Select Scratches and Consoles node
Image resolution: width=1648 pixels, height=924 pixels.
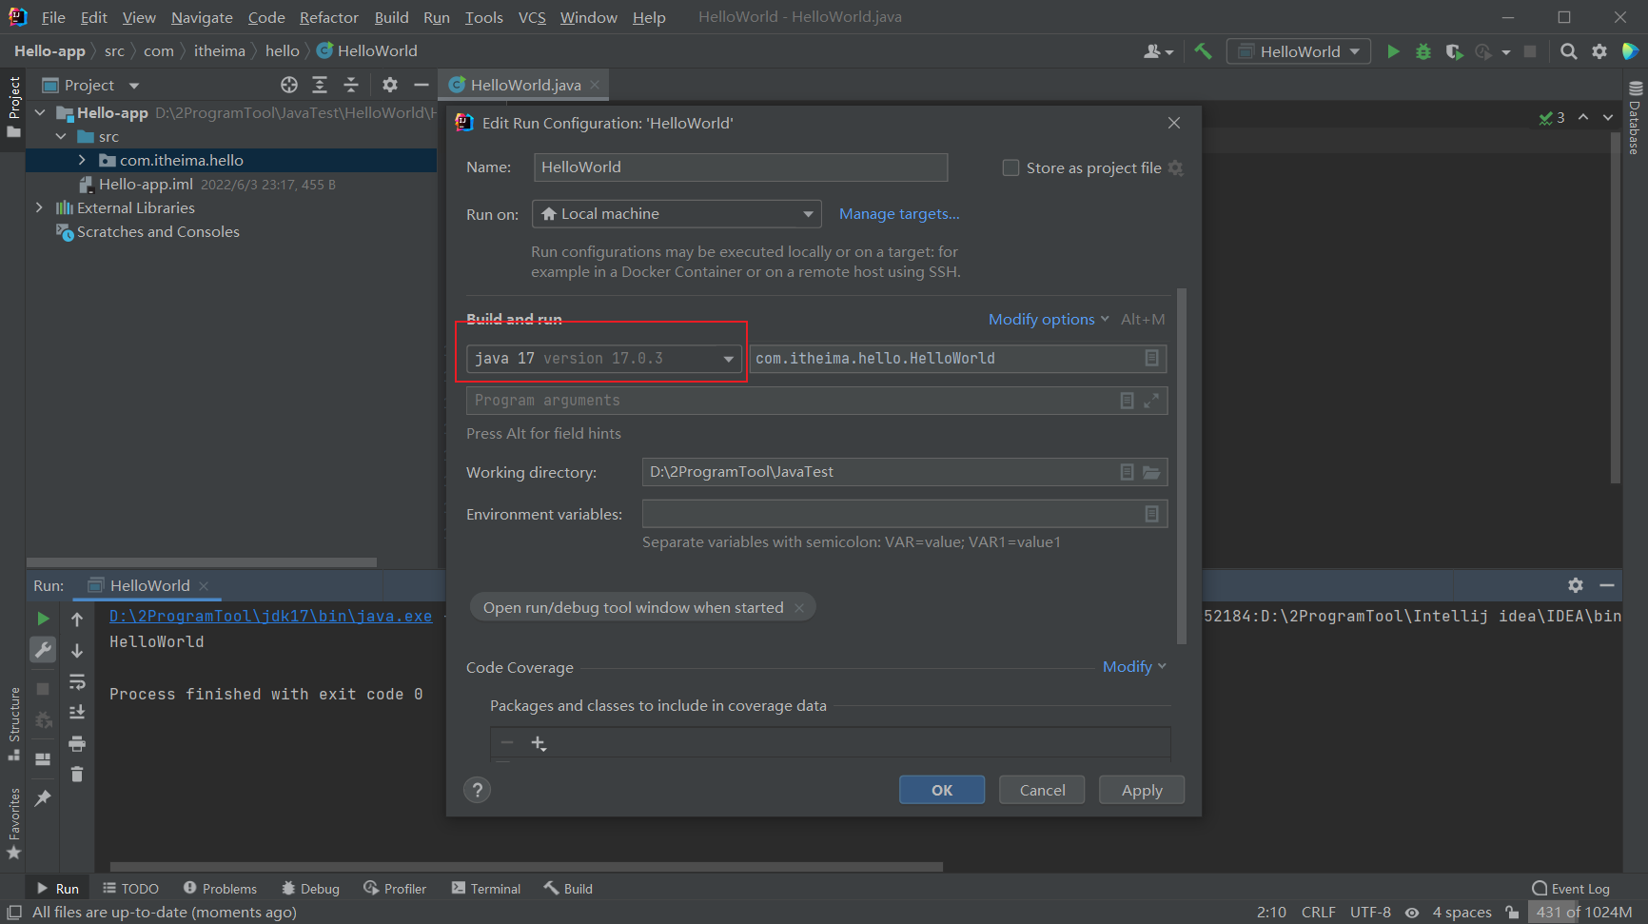click(x=158, y=231)
